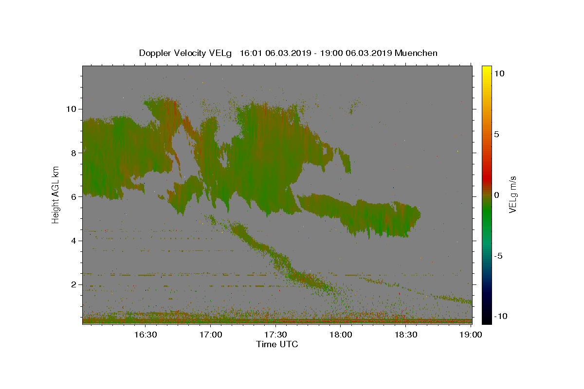This screenshot has height=389, width=584.
Task: Click the height label '2'
Action: tap(74, 284)
